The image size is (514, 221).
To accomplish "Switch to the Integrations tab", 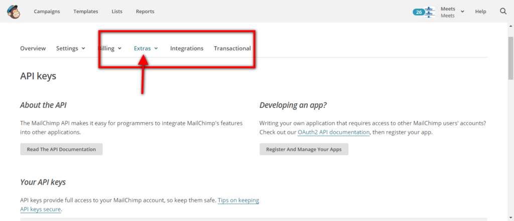I will (187, 49).
